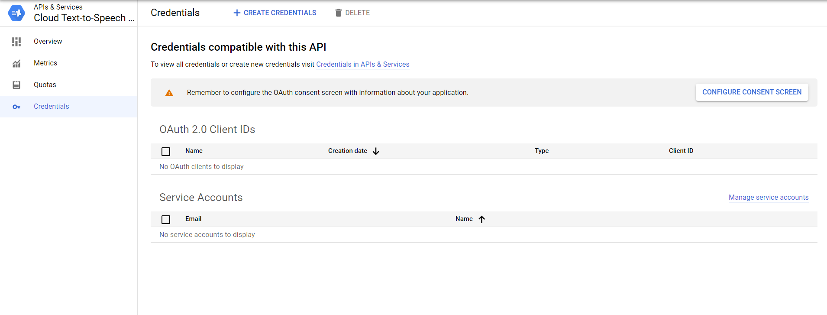Viewport: 827px width, 315px height.
Task: Click the Creation date sort down arrow
Action: (376, 151)
